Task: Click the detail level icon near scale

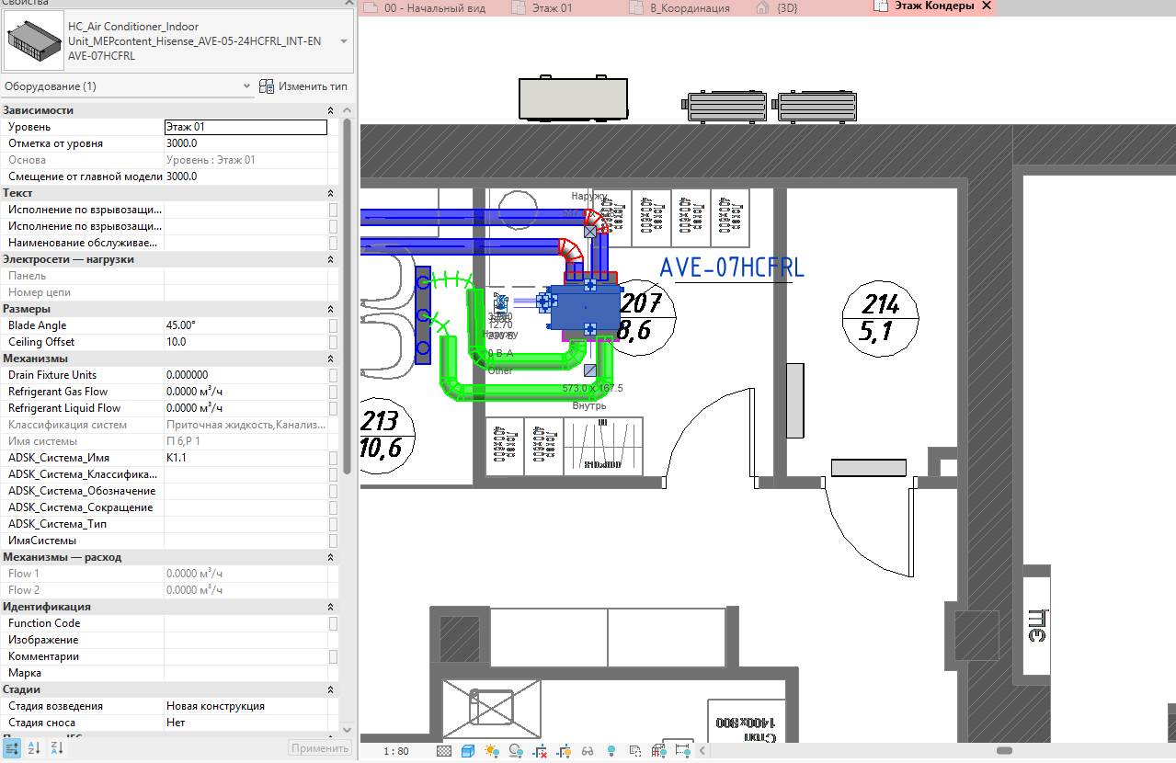Action: click(x=444, y=751)
